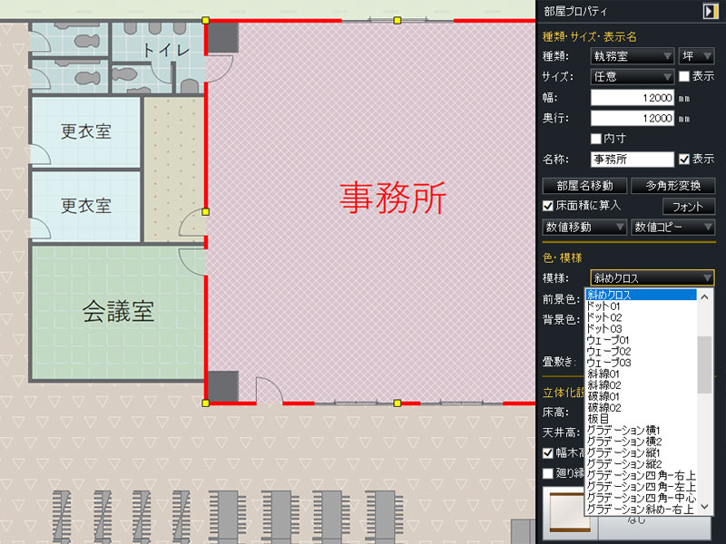The height and width of the screenshot is (544, 726).
Task: Select 板目 in the pattern list
Action: tap(598, 419)
